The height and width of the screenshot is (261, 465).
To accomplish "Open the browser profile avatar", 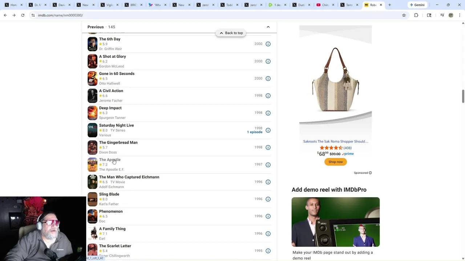I will [x=451, y=15].
